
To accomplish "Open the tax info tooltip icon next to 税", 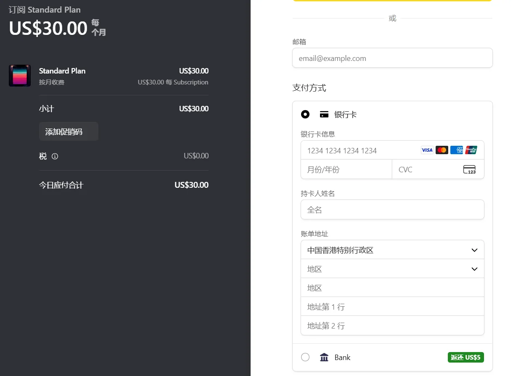I will point(55,156).
